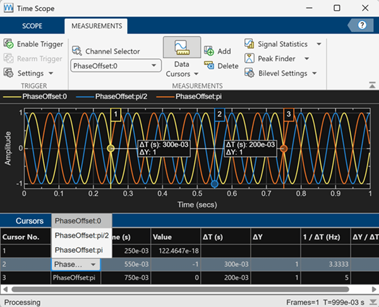Click the ΔT (s) column header
This screenshot has height=307, width=379.
point(226,237)
